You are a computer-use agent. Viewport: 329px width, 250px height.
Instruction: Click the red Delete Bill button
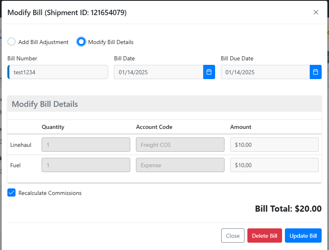[x=265, y=236]
